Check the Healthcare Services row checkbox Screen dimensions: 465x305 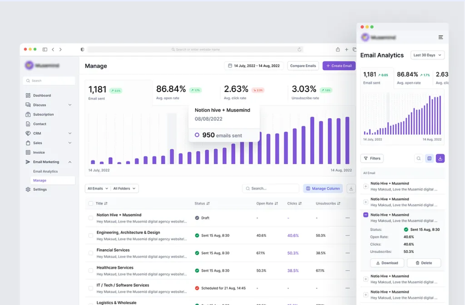pyautogui.click(x=91, y=270)
